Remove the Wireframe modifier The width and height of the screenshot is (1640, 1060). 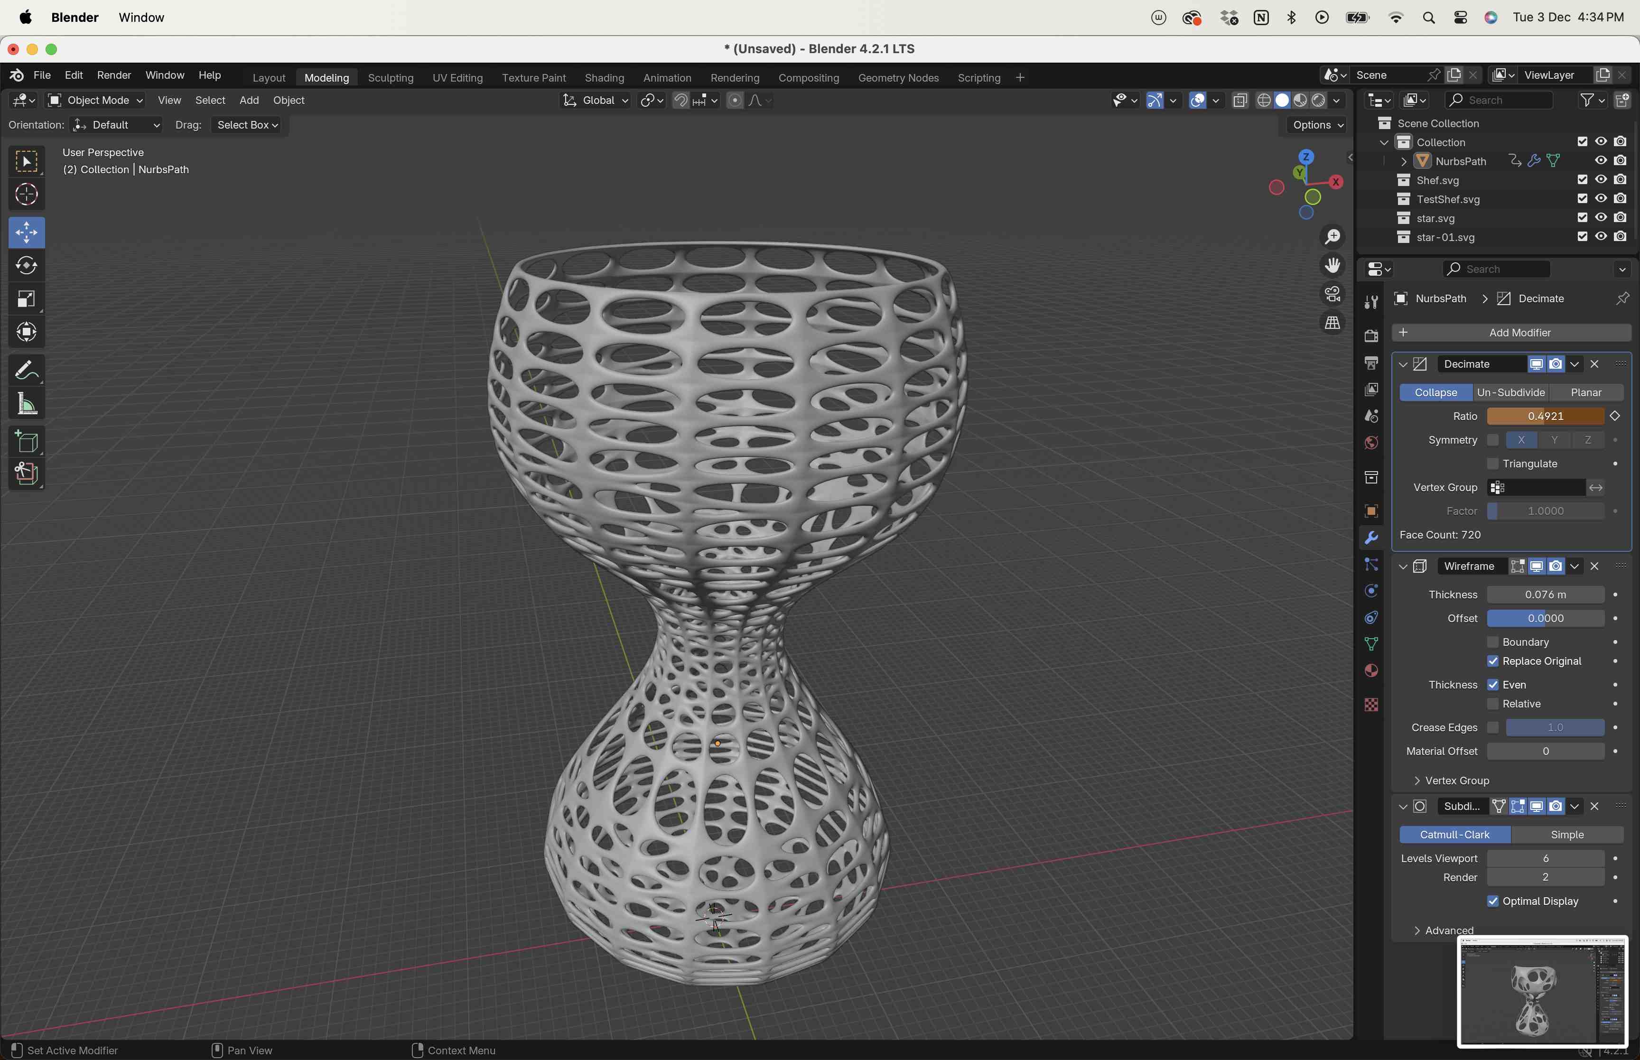tap(1594, 567)
